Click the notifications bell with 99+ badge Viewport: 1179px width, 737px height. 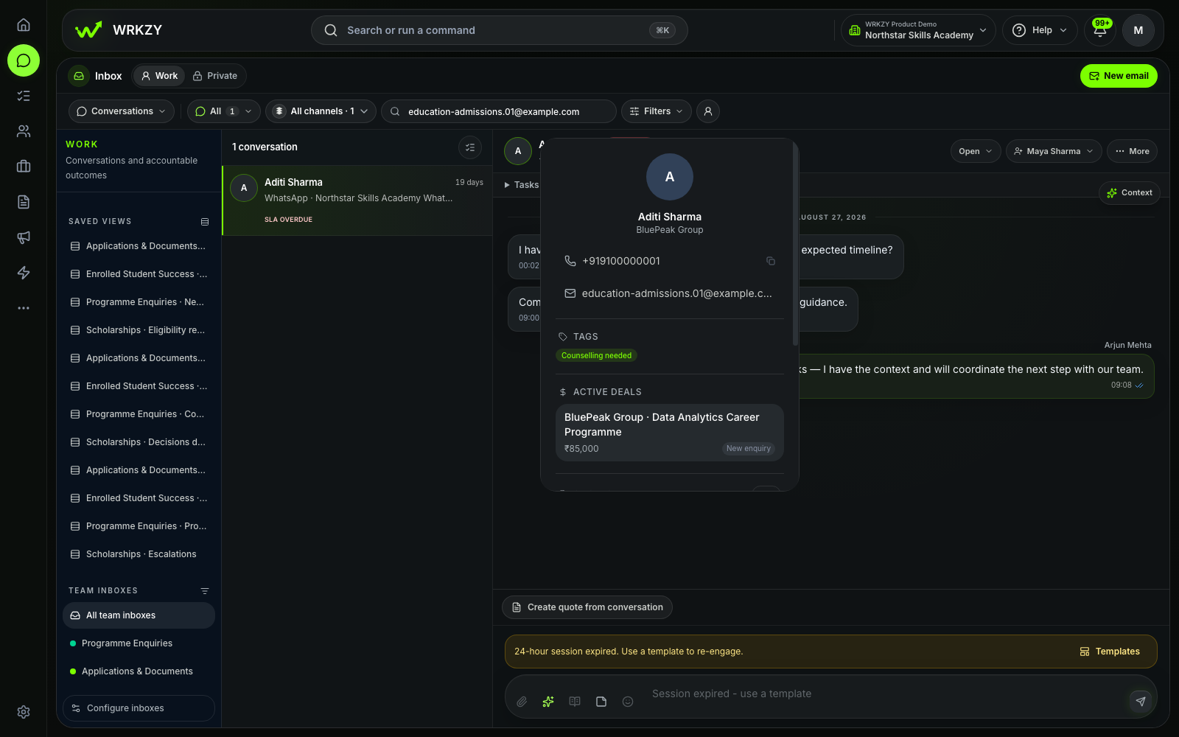(x=1100, y=30)
